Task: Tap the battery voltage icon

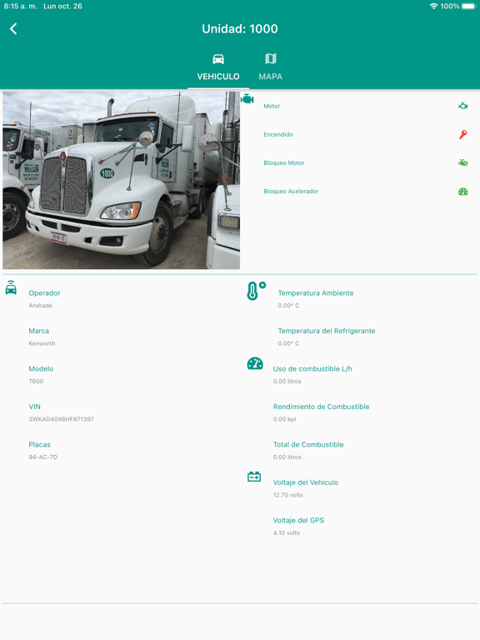Action: pyautogui.click(x=254, y=477)
